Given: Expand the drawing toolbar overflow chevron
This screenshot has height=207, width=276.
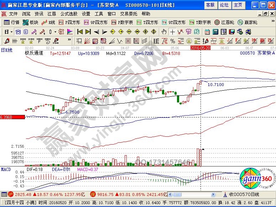Looking at the screenshot, I should pos(69,40).
